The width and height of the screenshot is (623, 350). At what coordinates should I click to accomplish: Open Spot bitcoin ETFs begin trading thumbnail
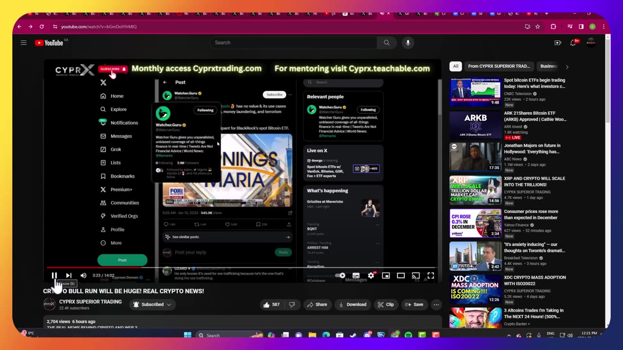(475, 91)
